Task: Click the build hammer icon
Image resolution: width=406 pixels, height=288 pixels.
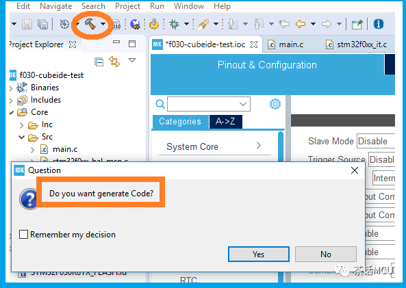Action: [90, 24]
